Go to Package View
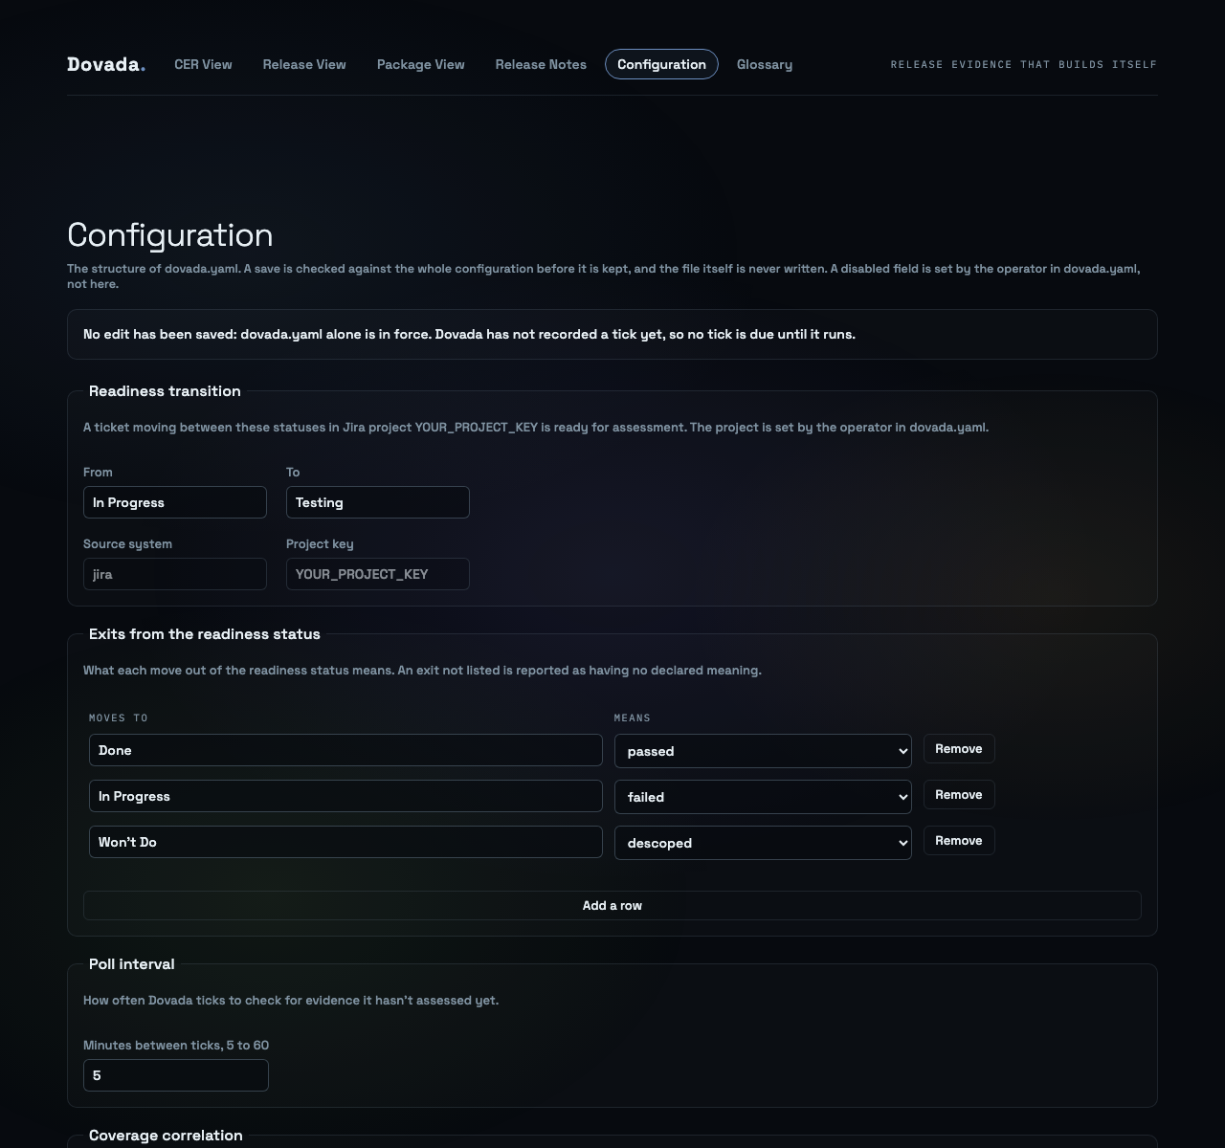This screenshot has height=1148, width=1225. click(x=421, y=64)
